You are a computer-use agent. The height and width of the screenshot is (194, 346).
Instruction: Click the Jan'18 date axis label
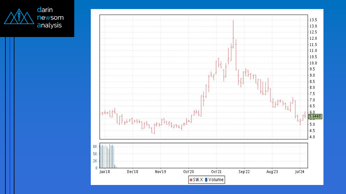(x=105, y=172)
